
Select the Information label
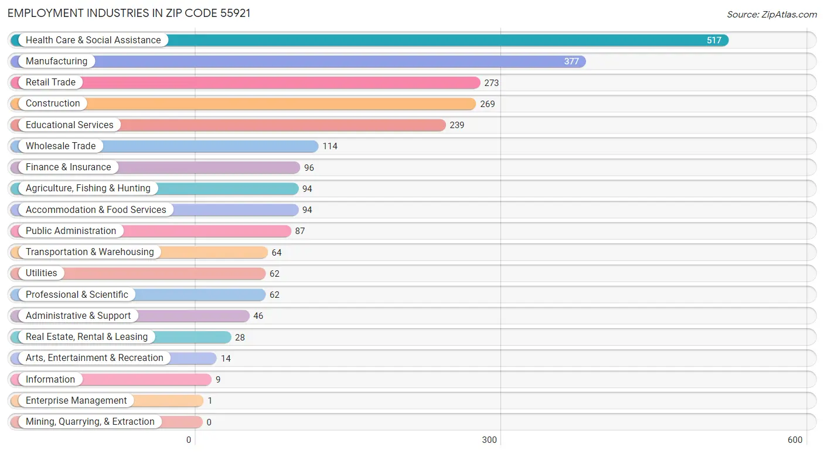tap(50, 379)
